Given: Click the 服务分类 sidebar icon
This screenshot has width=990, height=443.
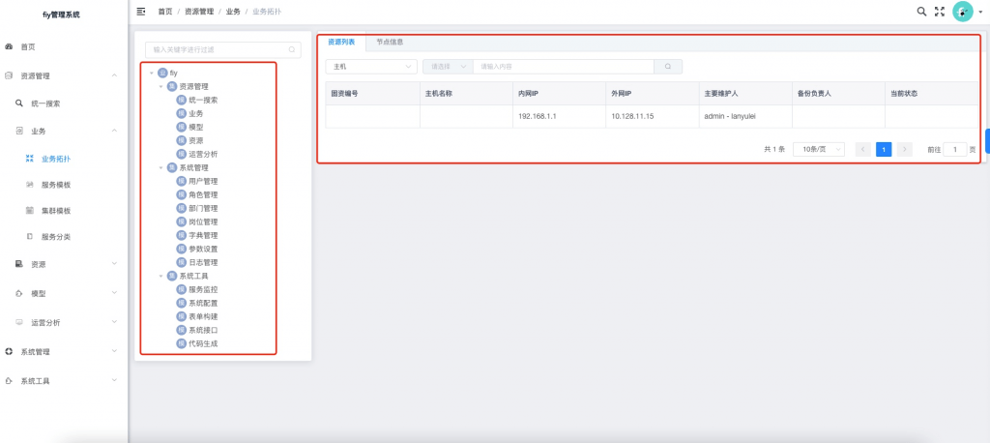Looking at the screenshot, I should coord(29,237).
